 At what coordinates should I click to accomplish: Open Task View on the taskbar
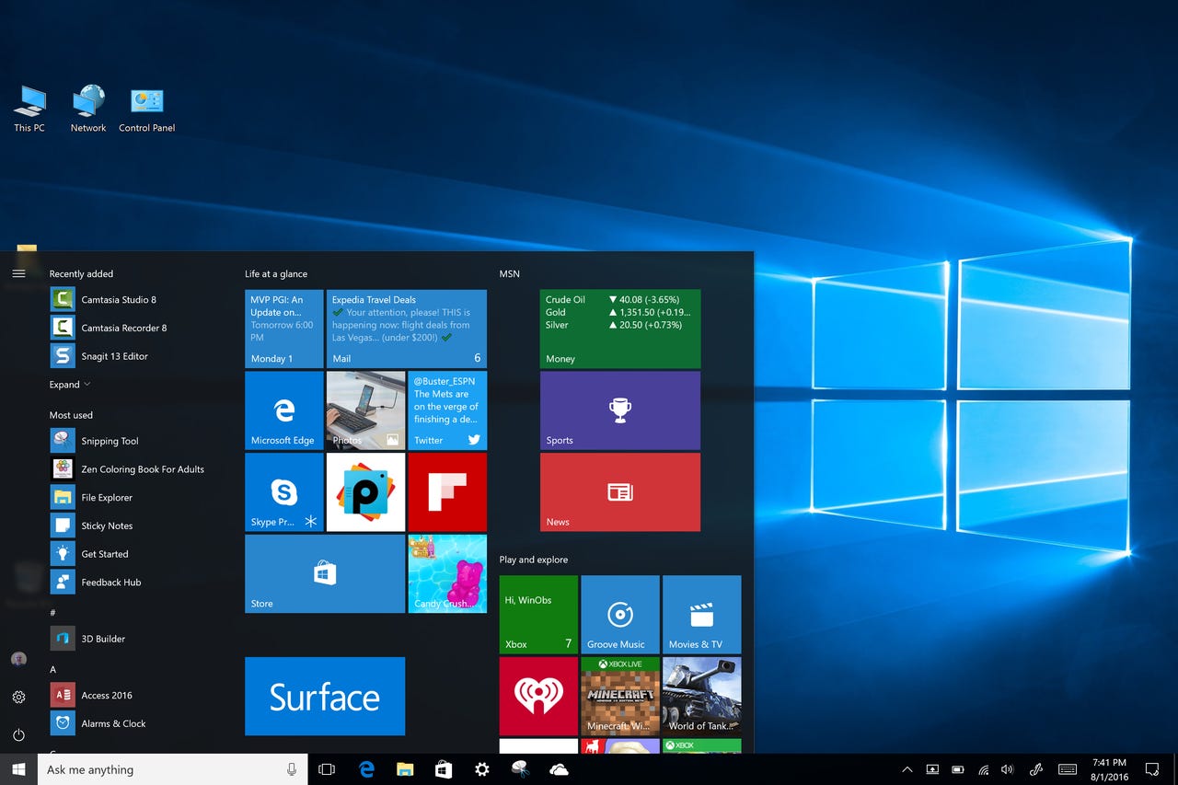click(327, 769)
